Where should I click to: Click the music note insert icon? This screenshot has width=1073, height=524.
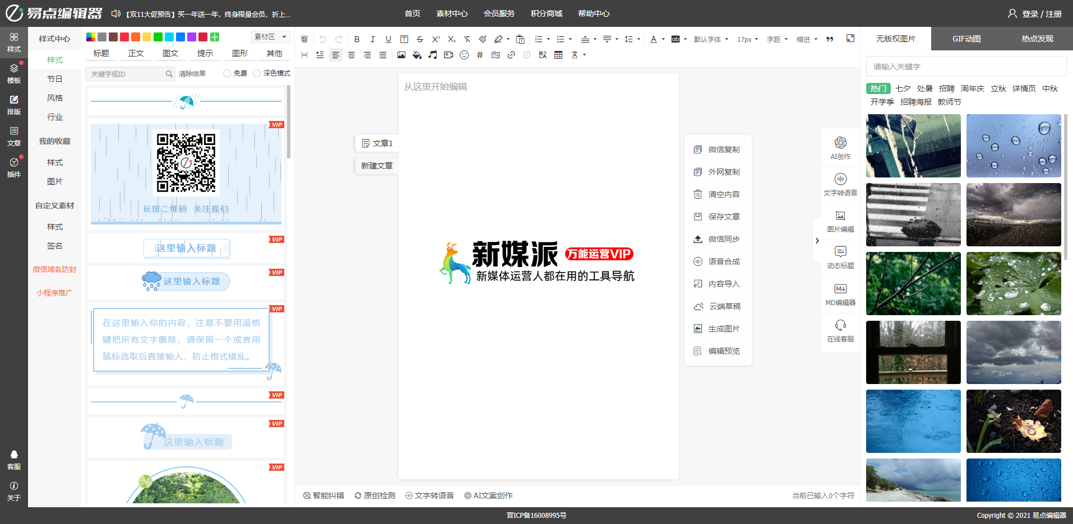pos(433,55)
